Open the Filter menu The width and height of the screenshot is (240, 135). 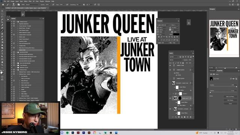pyautogui.click(x=30, y=1)
